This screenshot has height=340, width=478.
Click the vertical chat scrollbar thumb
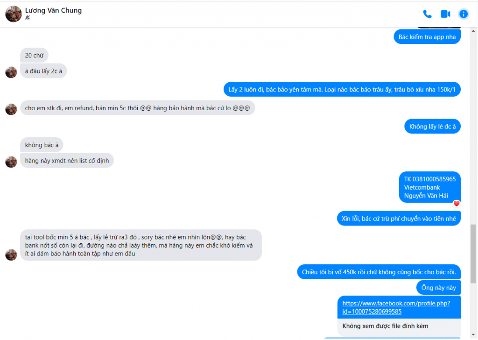[474, 253]
